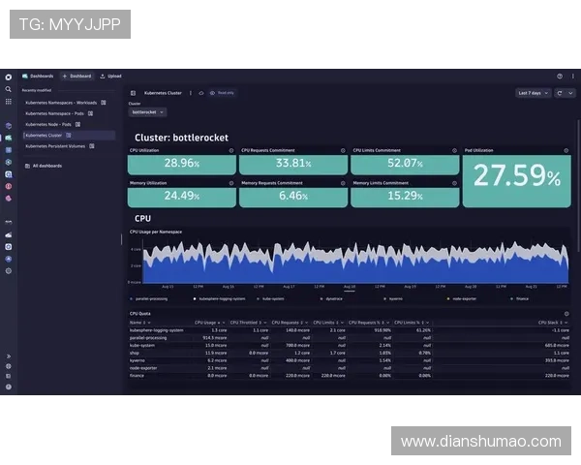Viewport: 581px width, 465px height.
Task: Open the apps grid launcher icon
Action: click(8, 102)
